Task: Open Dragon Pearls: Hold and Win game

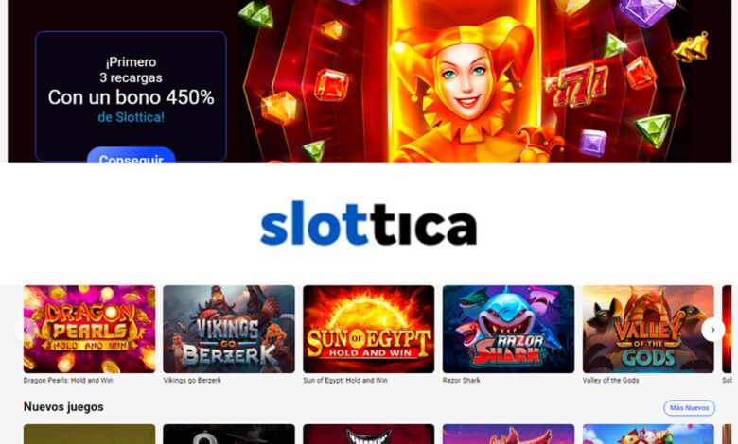Action: click(90, 329)
